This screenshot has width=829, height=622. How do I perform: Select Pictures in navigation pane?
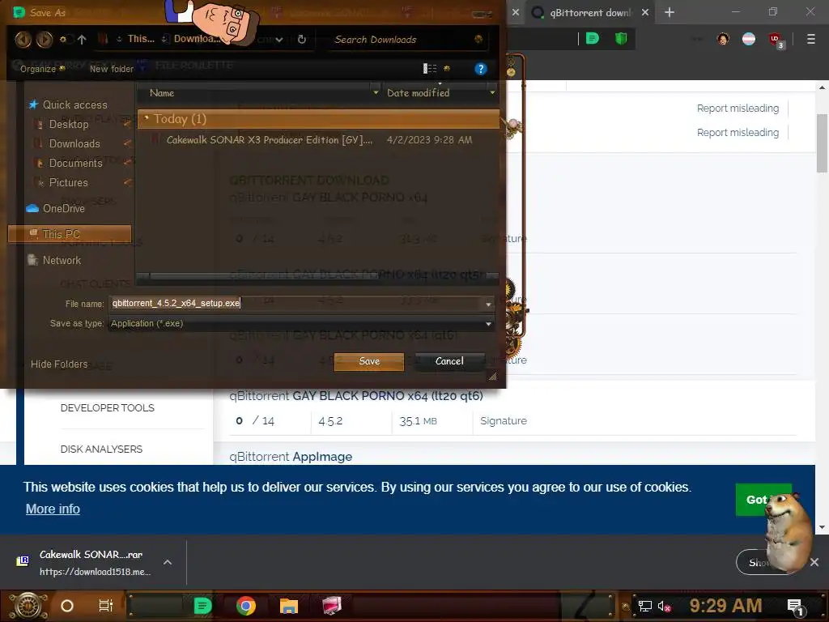click(68, 182)
